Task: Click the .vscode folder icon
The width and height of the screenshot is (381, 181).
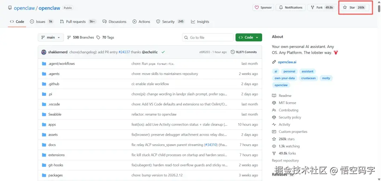Action: (44, 104)
